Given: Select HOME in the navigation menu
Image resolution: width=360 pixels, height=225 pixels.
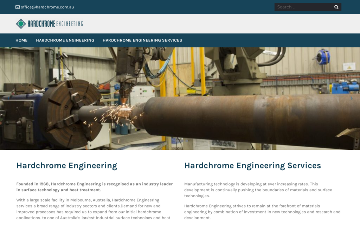Looking at the screenshot, I should 21,40.
